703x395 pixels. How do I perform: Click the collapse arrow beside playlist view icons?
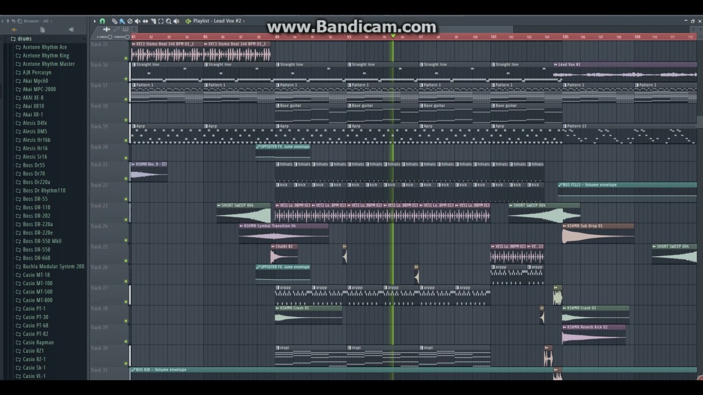[x=134, y=29]
